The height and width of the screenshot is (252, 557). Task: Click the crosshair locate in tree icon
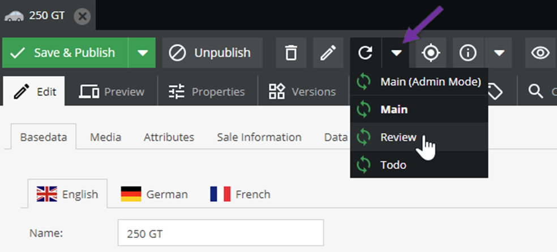(431, 53)
